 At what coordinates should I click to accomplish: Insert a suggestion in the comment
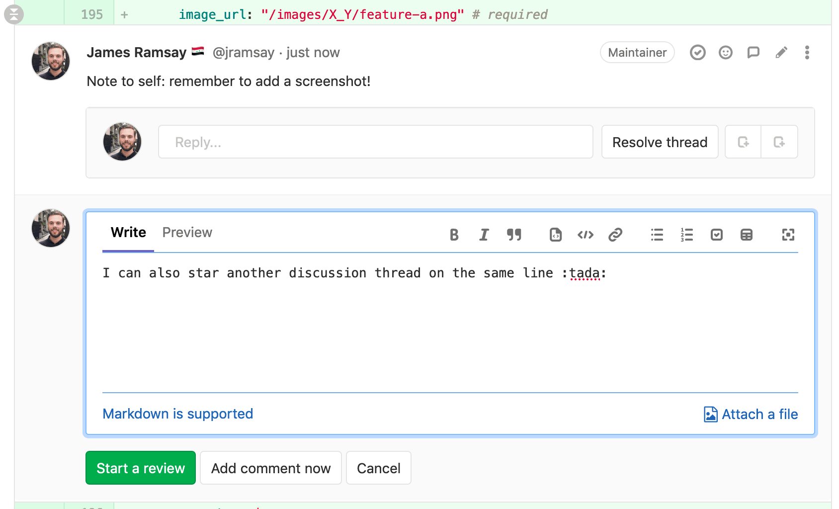(x=555, y=235)
